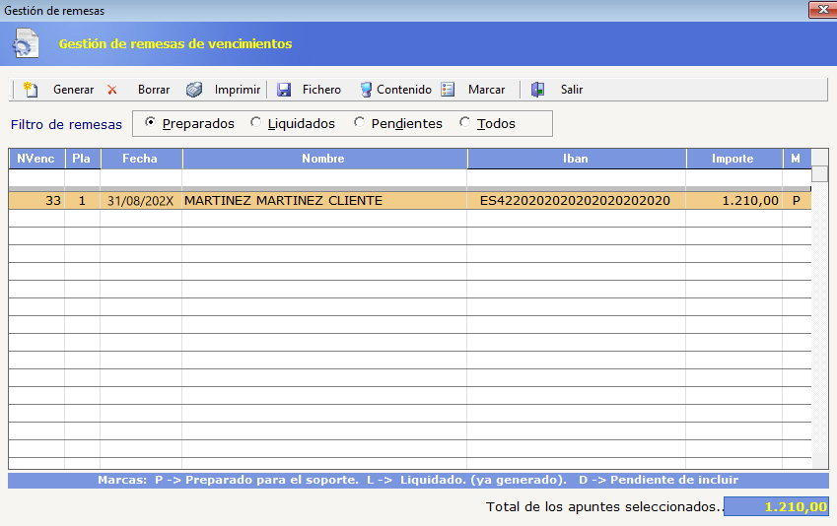Click the floppy disk Fichero icon
The height and width of the screenshot is (526, 837).
[x=284, y=90]
